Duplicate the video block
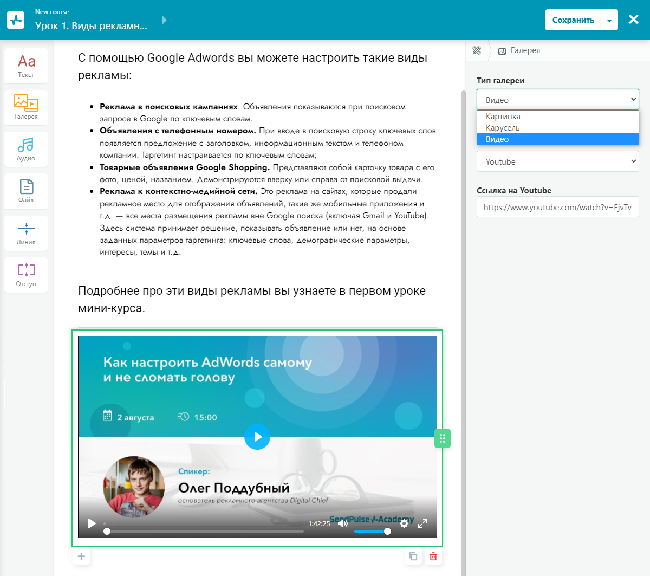Viewport: 650px width, 576px height. click(413, 556)
